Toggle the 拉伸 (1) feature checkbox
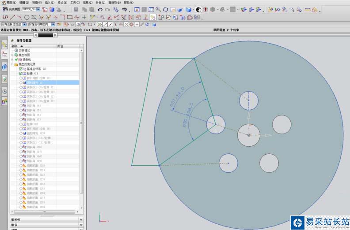 [21, 73]
